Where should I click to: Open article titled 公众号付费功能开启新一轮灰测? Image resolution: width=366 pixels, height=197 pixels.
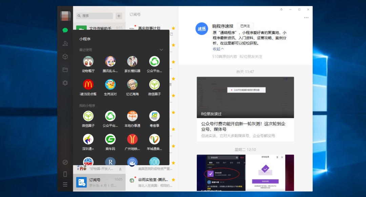tap(243, 126)
